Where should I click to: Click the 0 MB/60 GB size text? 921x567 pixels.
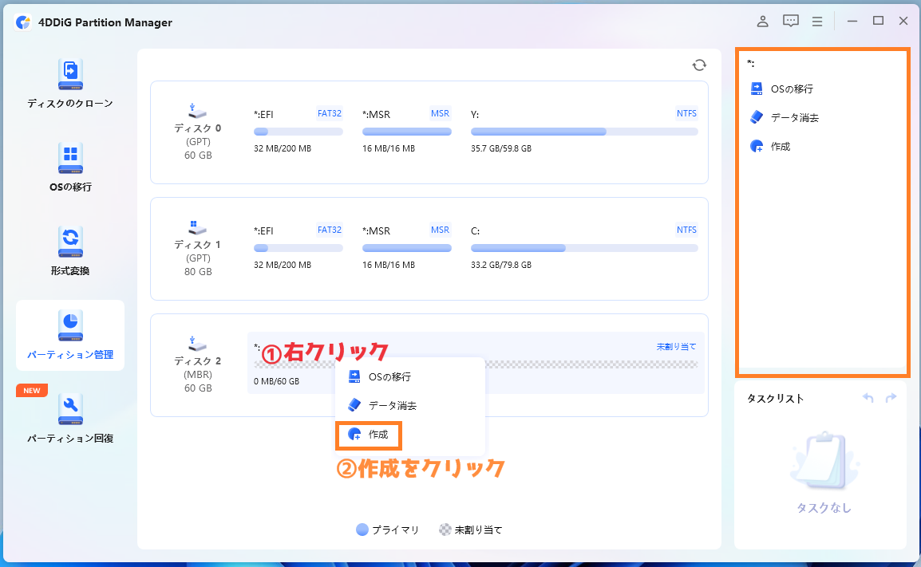tap(277, 381)
